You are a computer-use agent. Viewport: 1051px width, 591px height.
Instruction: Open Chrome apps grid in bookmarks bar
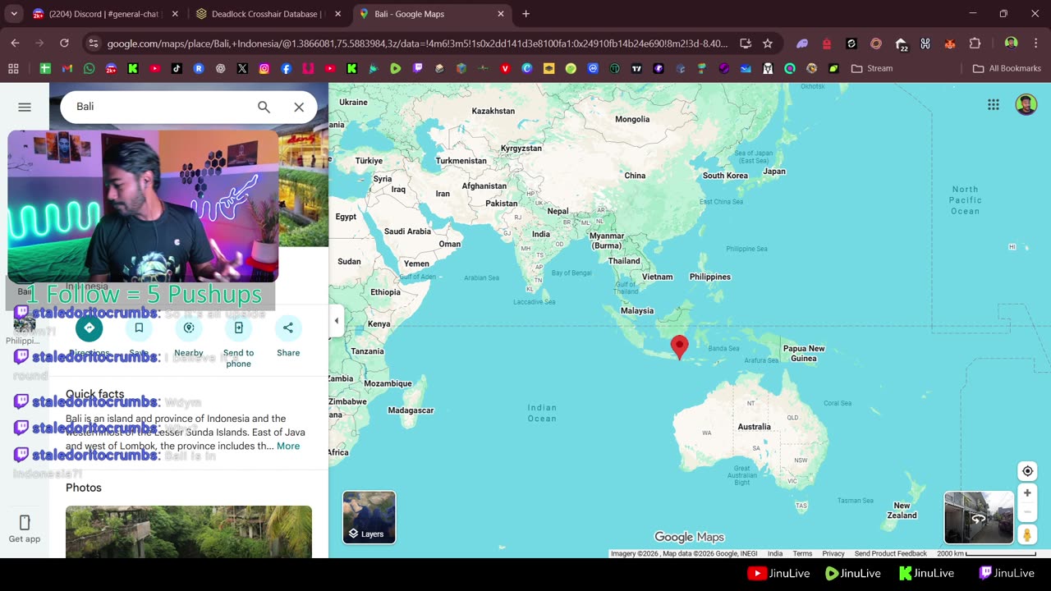[13, 68]
